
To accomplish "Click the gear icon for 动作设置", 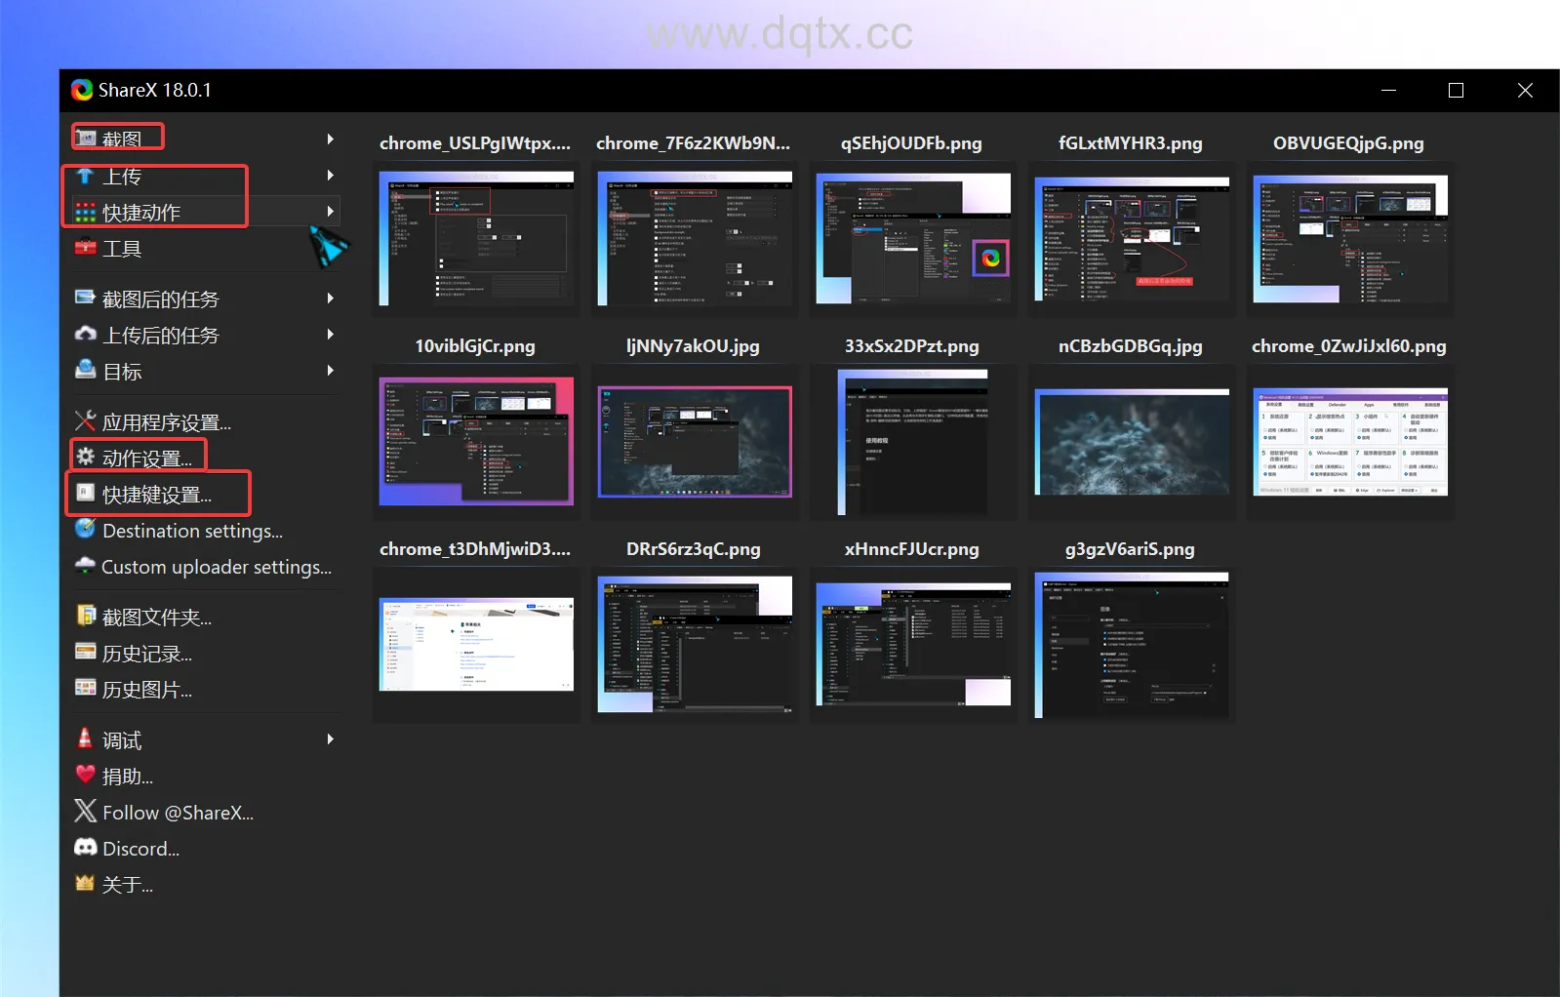I will (86, 457).
